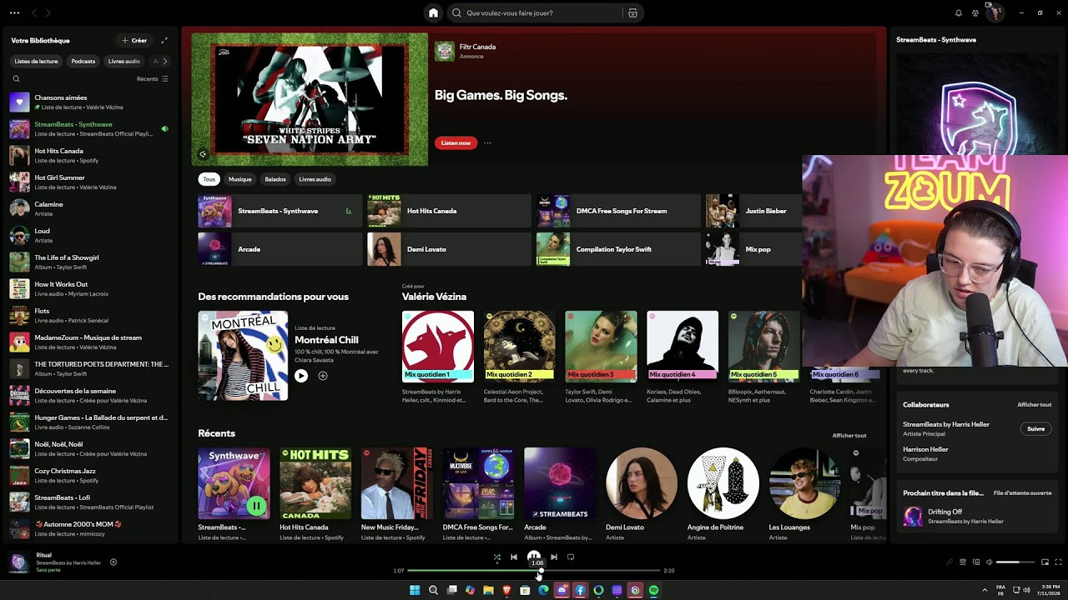
Task: Open friend activity icon in top bar
Action: 974,12
